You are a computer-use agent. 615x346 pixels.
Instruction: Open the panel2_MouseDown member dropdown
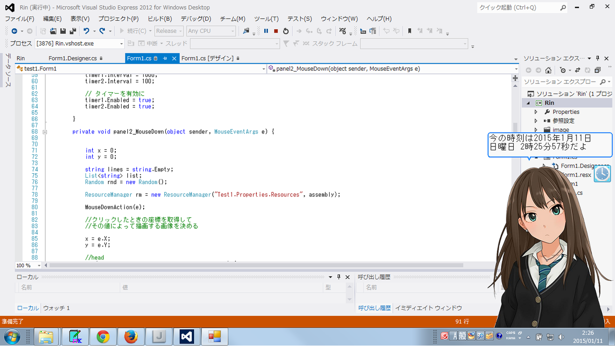pyautogui.click(x=393, y=69)
